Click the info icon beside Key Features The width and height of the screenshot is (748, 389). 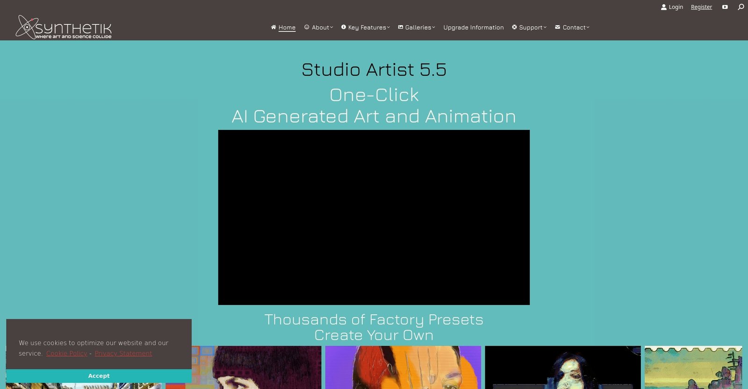click(x=344, y=27)
